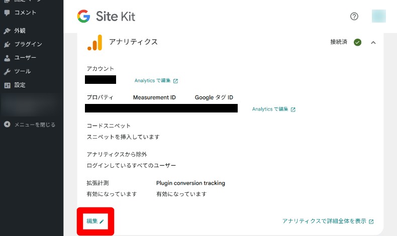397x236 pixels.
Task: Click the help question mark icon
Action: pyautogui.click(x=354, y=16)
